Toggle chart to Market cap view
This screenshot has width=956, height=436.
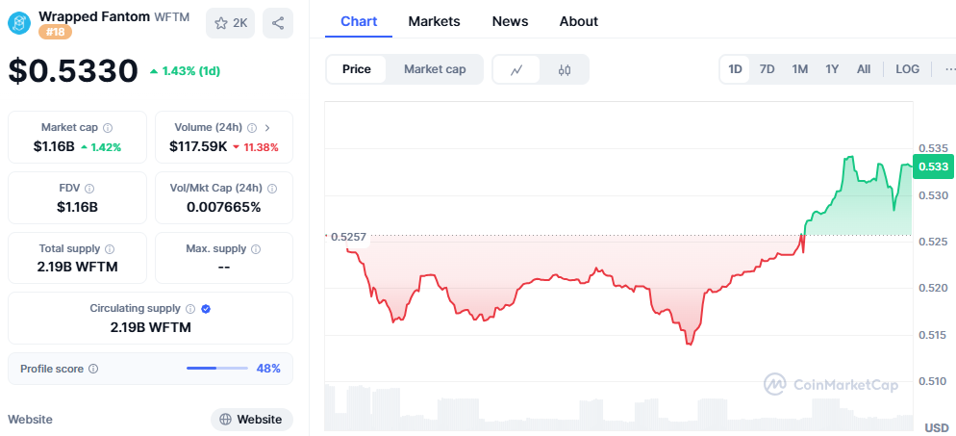(x=435, y=69)
